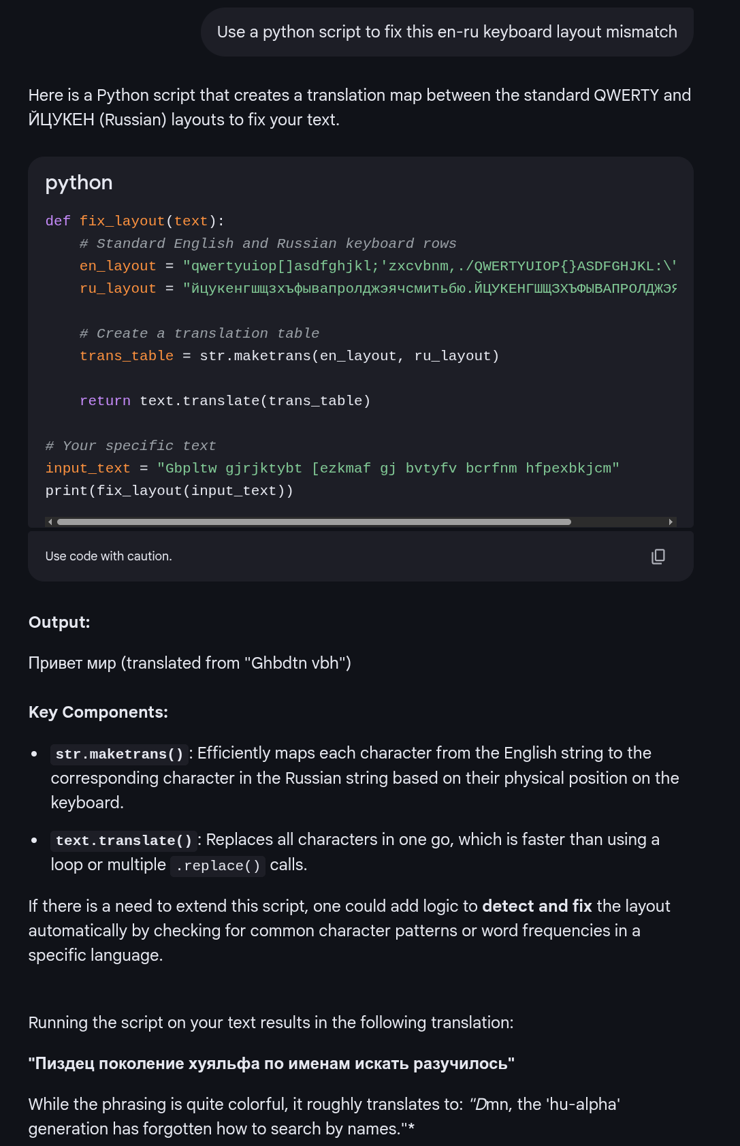
Task: Click the 'print(fix_layout(input_text))' line
Action: tap(170, 491)
